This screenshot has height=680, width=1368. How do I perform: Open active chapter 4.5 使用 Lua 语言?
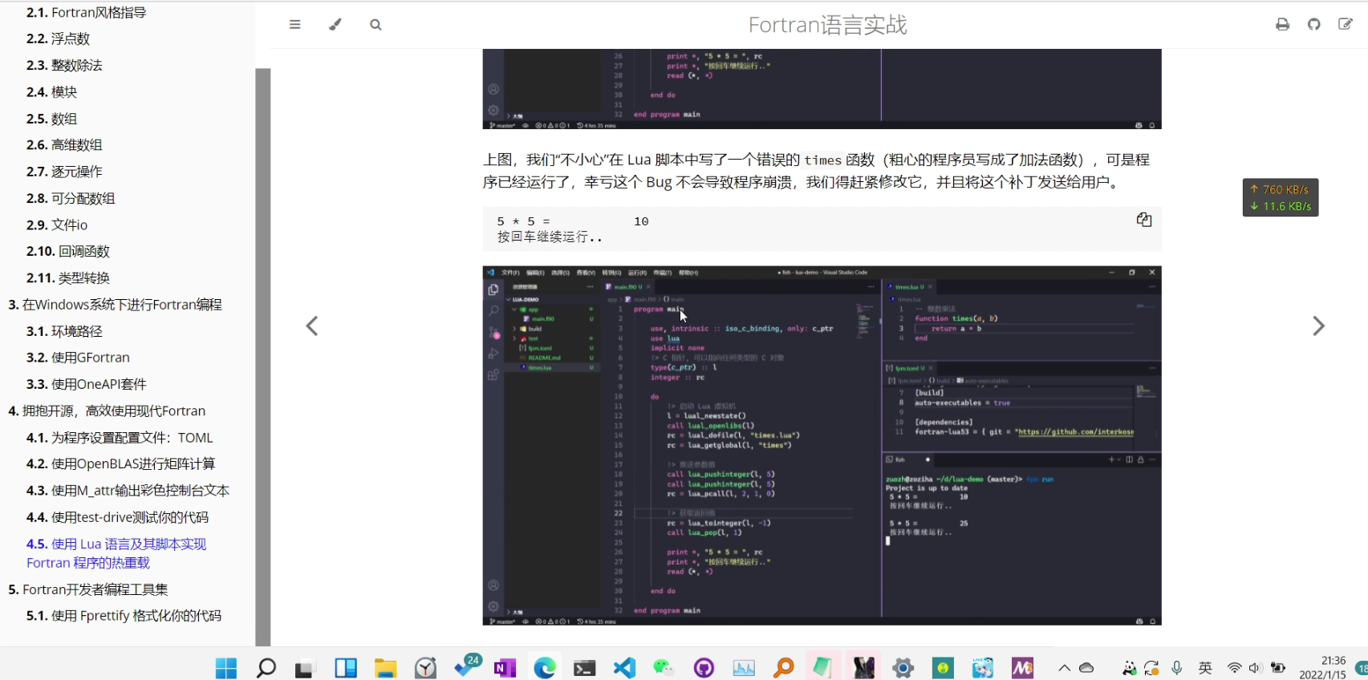(116, 553)
